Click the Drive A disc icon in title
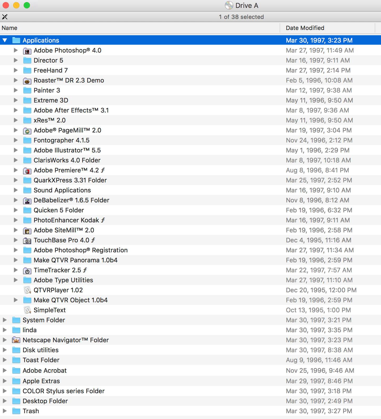 click(229, 5)
